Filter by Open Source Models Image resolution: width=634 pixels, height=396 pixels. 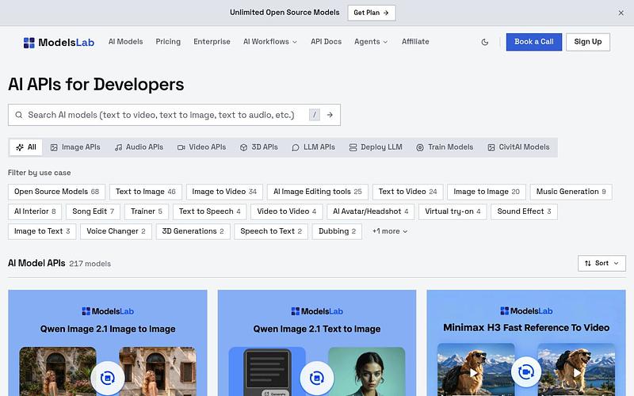(x=56, y=192)
